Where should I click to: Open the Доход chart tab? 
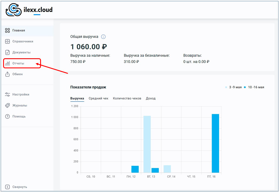coord(151,99)
